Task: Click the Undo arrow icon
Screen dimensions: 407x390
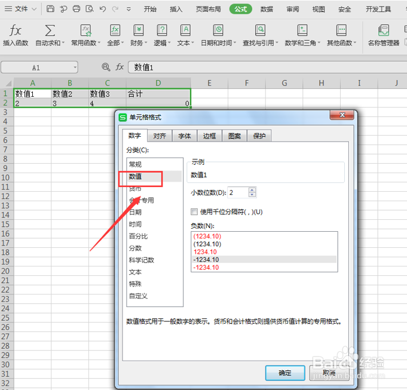Action: coord(103,9)
